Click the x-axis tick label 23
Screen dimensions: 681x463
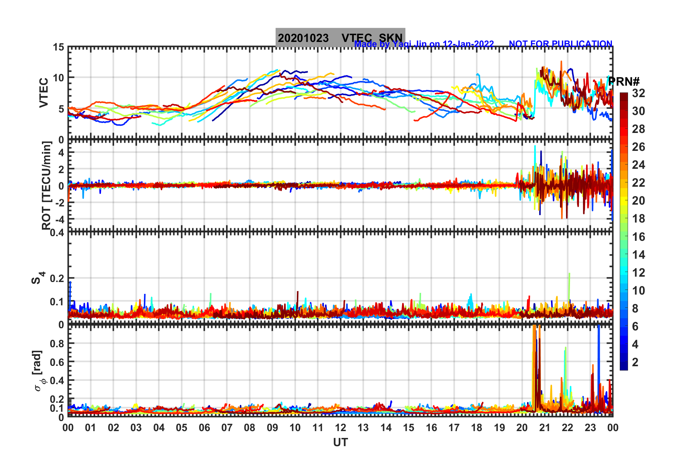[x=590, y=428]
